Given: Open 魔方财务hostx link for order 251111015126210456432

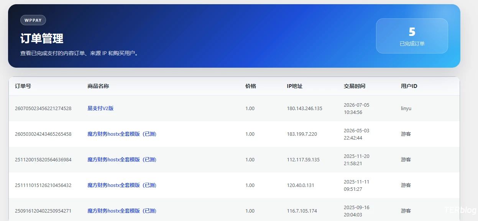Looking at the screenshot, I should coord(122,185).
